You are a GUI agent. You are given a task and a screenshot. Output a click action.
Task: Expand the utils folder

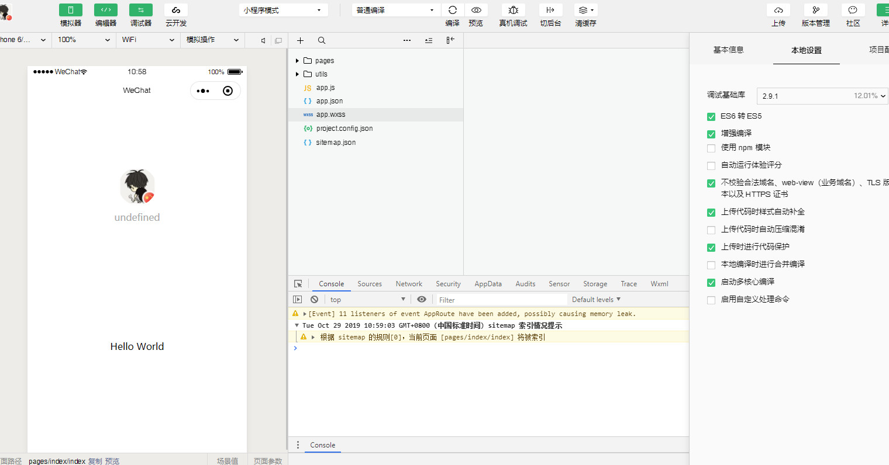pos(297,74)
